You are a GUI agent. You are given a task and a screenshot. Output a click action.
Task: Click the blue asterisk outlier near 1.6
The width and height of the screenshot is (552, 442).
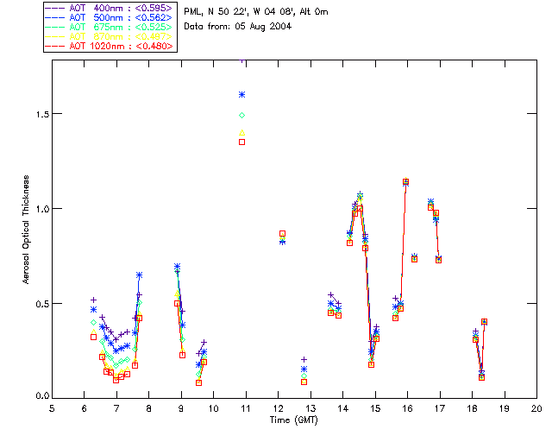tap(241, 95)
